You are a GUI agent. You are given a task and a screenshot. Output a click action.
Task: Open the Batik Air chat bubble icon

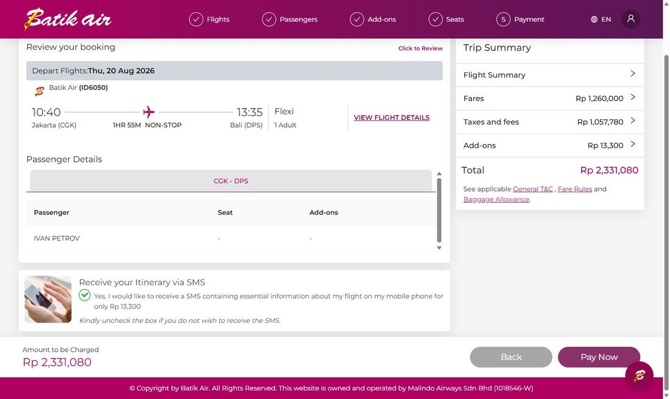[x=639, y=375]
